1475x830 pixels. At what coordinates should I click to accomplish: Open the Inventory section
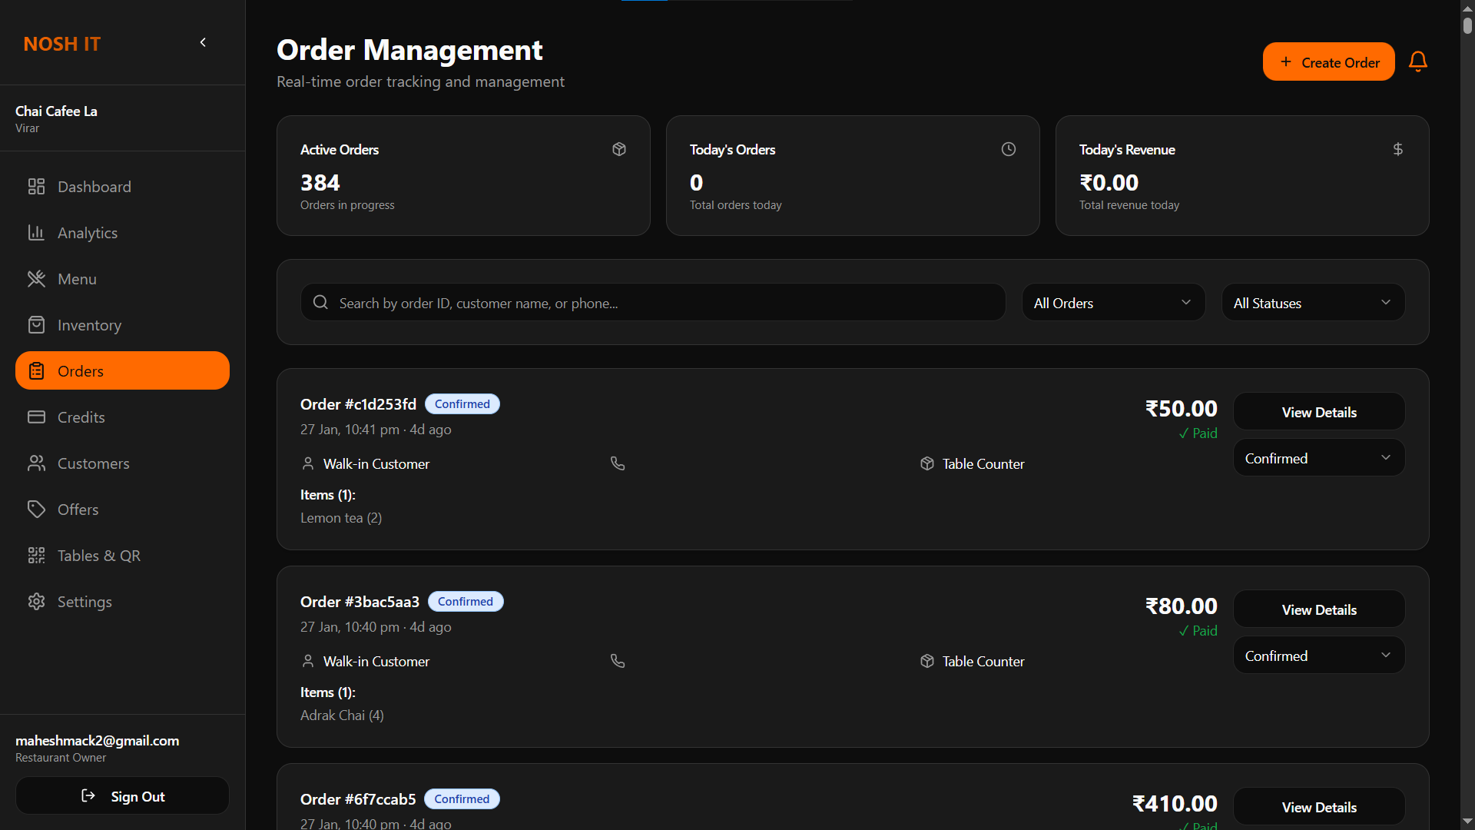(89, 325)
